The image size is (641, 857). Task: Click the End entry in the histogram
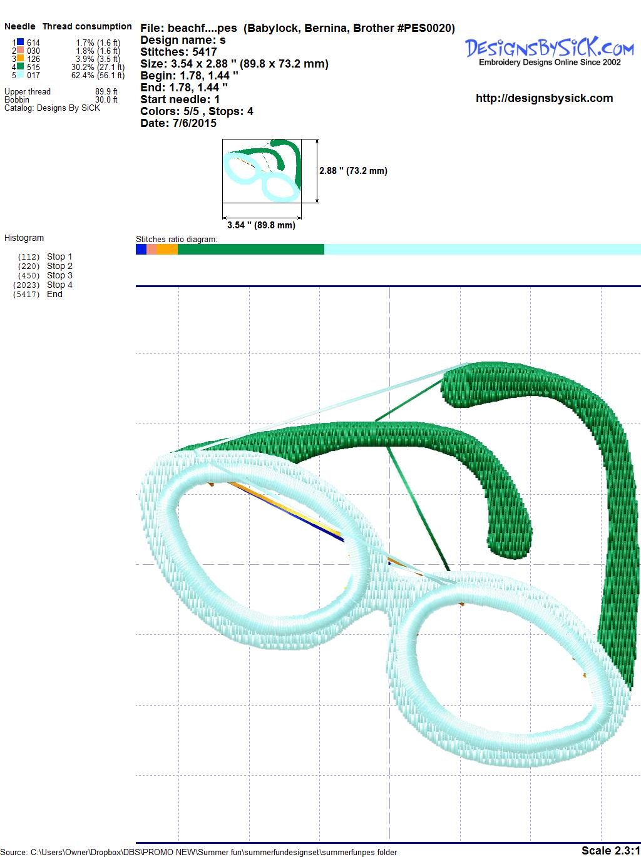[x=54, y=294]
